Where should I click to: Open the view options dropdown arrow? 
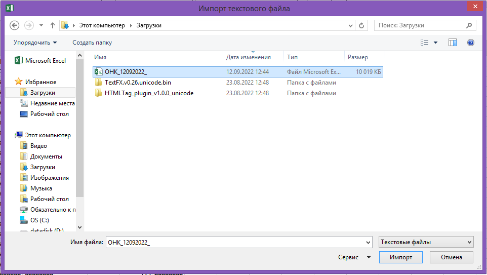tap(436, 43)
